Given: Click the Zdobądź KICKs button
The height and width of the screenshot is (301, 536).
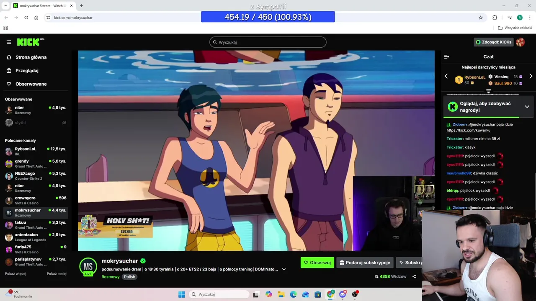Looking at the screenshot, I should (x=493, y=42).
